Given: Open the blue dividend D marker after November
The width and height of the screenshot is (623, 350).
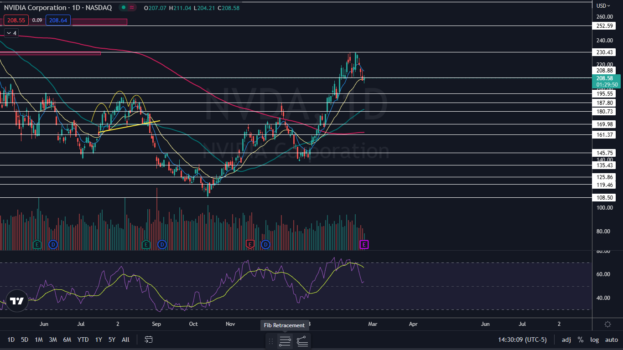Looking at the screenshot, I should 265,245.
